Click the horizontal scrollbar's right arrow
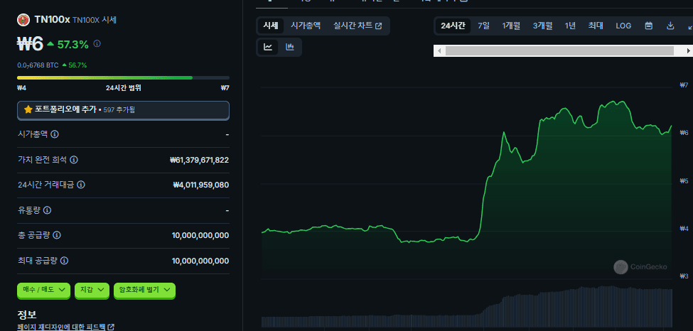Screen dimensions: 693x331 coord(688,50)
